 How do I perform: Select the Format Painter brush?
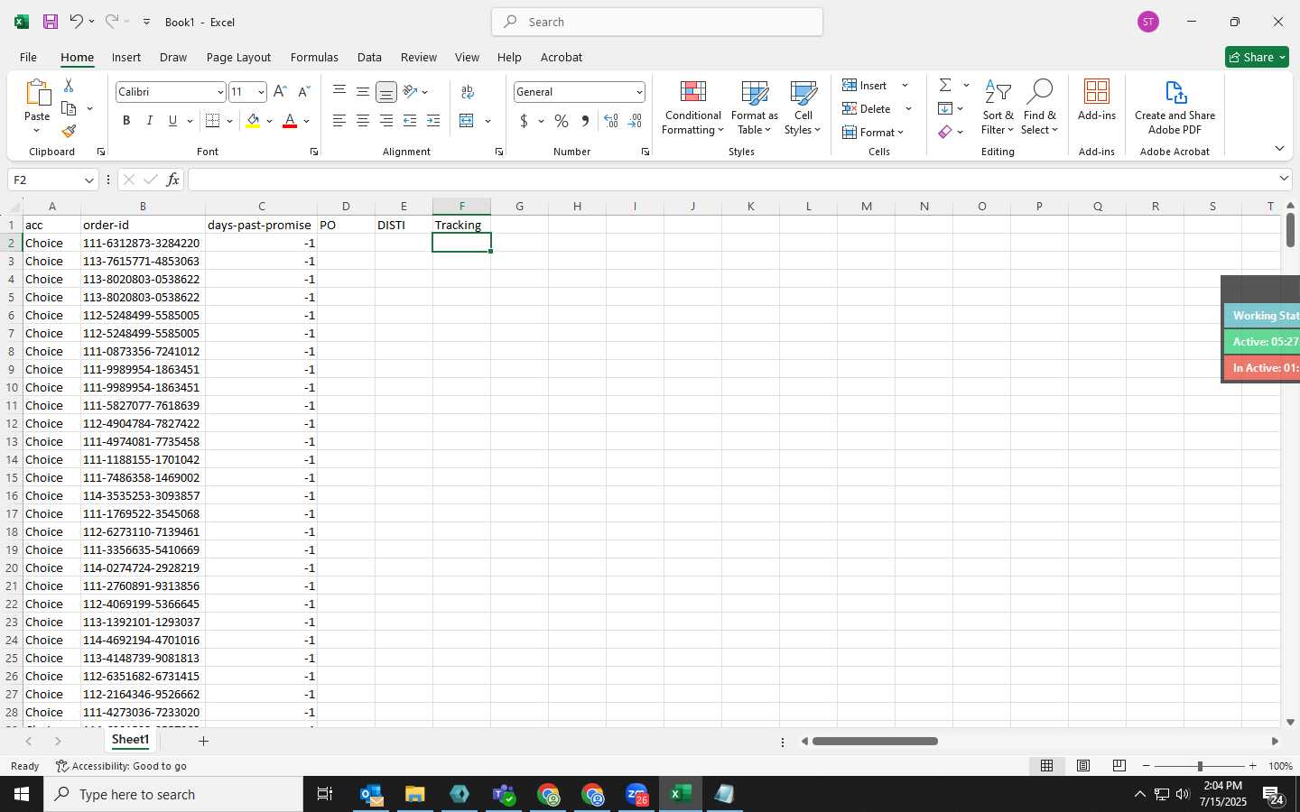[x=69, y=132]
